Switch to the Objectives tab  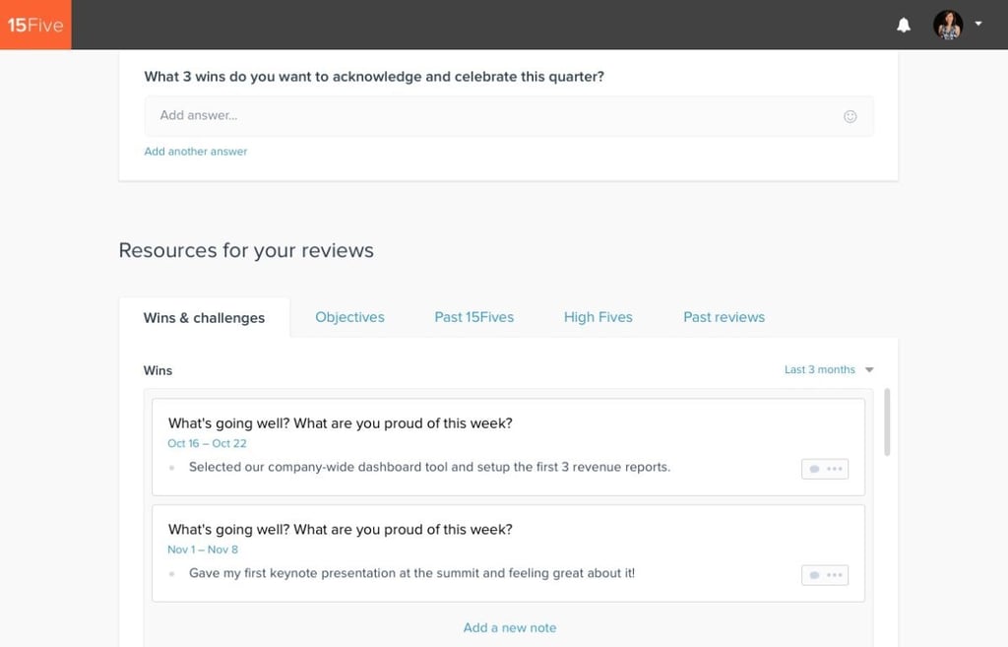[349, 316]
